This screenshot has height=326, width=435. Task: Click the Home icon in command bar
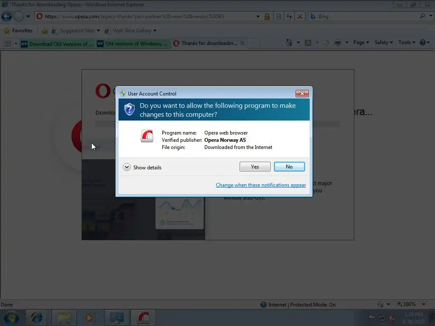coord(289,42)
